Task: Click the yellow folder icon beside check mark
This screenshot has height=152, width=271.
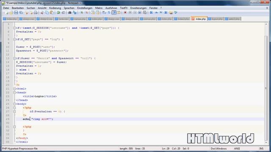Action: [171, 13]
